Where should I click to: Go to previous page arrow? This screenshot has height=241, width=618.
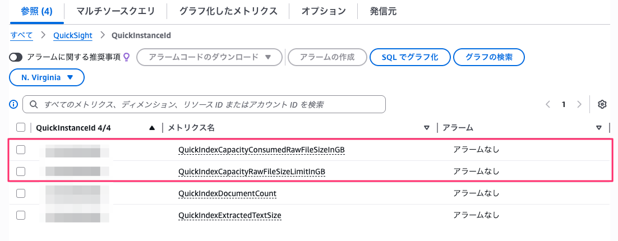tap(548, 104)
